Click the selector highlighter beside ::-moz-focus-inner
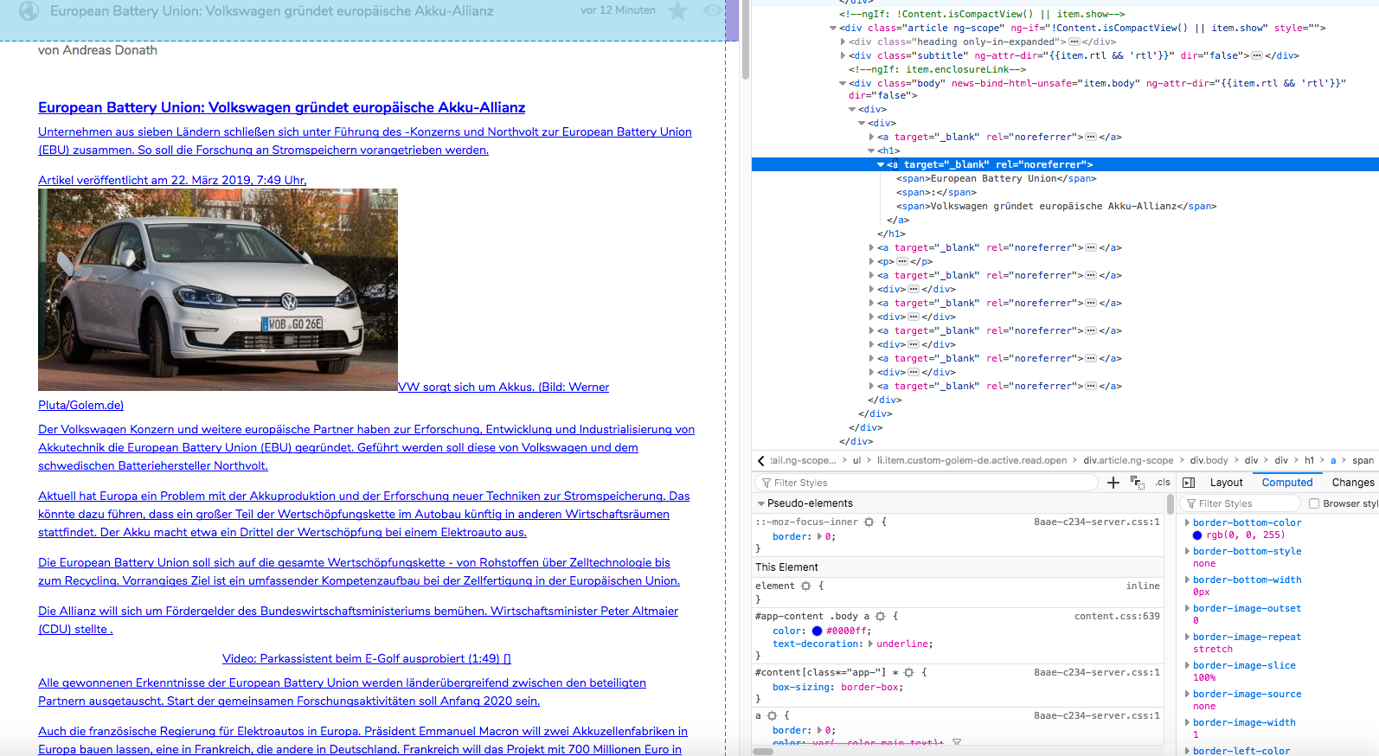 (x=869, y=522)
